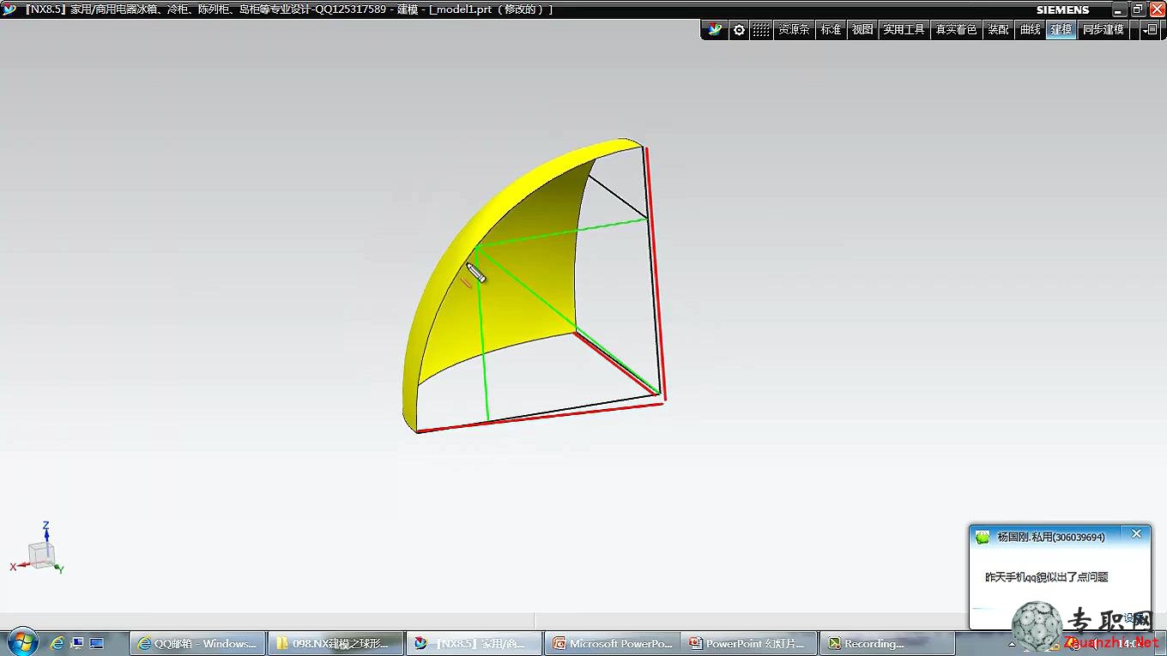Click the dotted grid icon in the toolbar

coord(761,30)
